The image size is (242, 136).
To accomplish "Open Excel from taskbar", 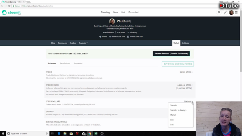I will [96, 133].
